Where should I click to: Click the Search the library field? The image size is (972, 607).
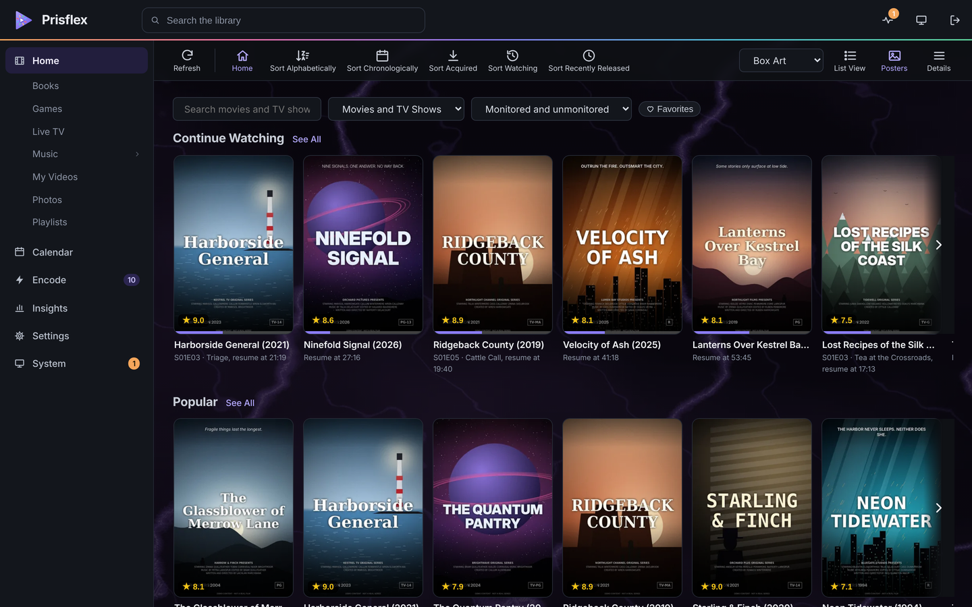283,20
